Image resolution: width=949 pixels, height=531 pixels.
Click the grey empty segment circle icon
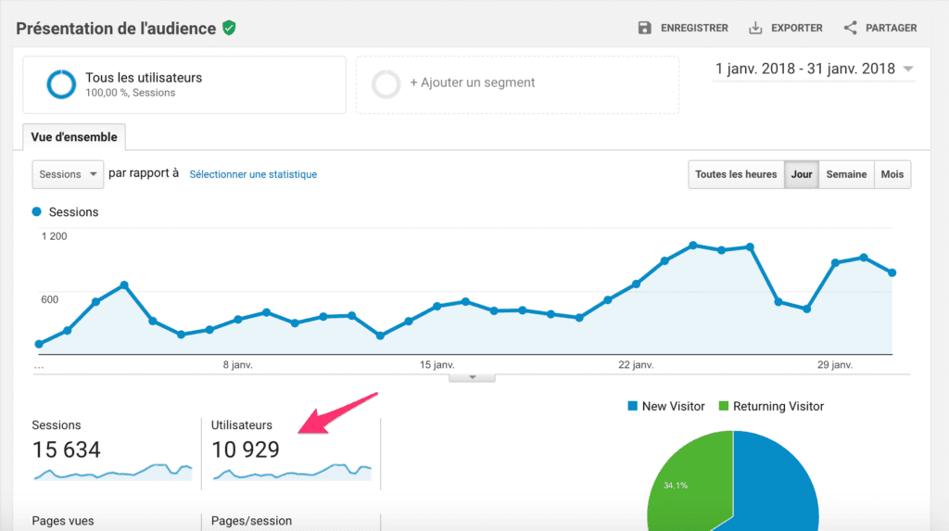[x=386, y=84]
